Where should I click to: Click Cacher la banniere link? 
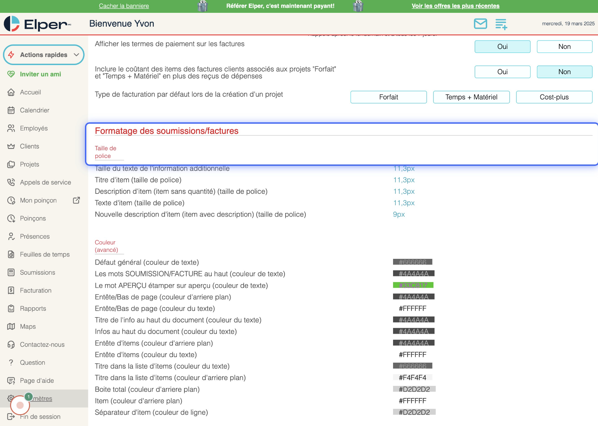pyautogui.click(x=124, y=6)
